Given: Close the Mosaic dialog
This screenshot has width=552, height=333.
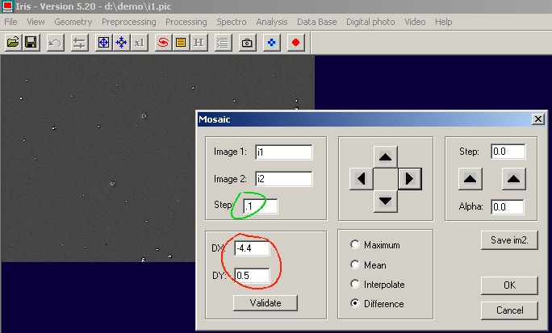Looking at the screenshot, I should coord(538,119).
